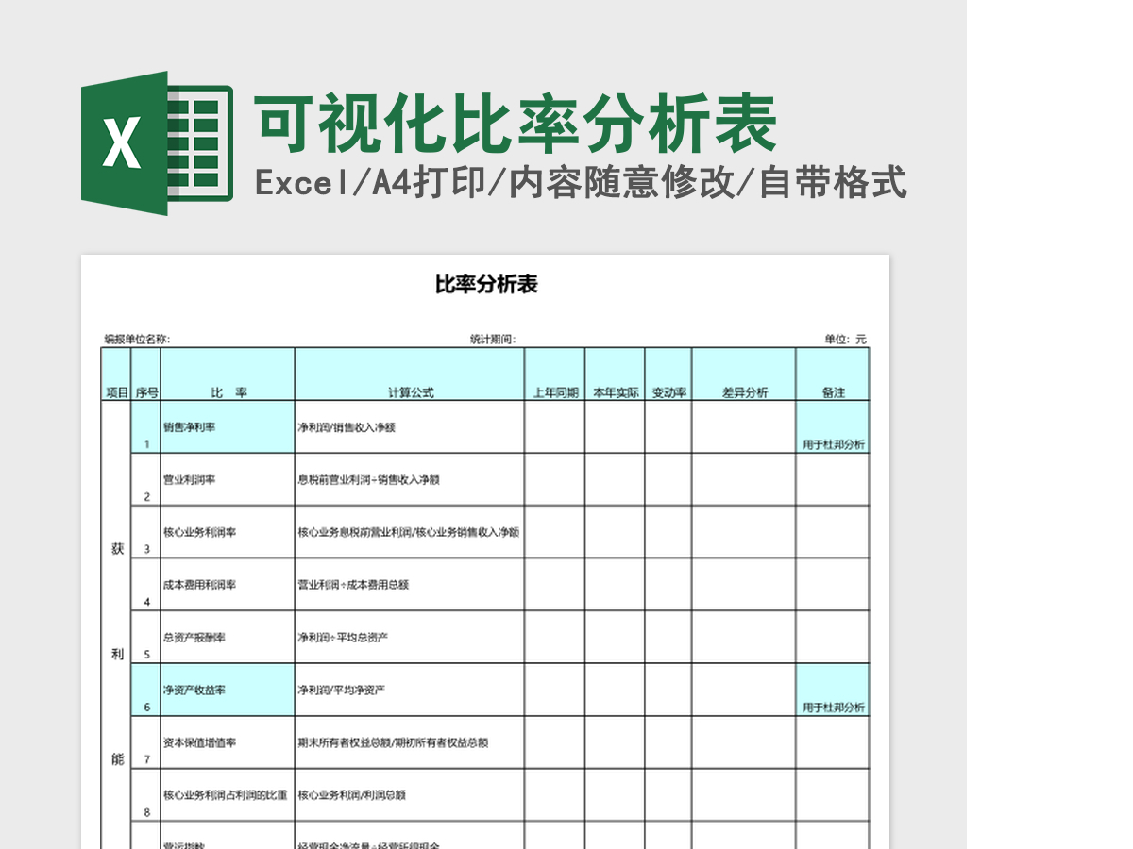Click formula 净利润÷平均总资产

pos(343,637)
